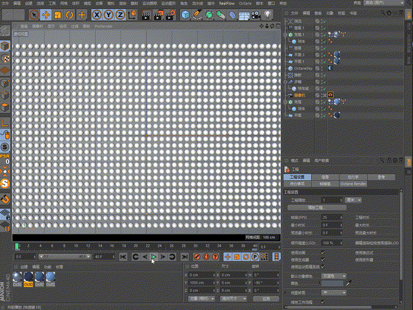Click the record keyframe button
Viewport: 413px width, 310px height.
197,257
